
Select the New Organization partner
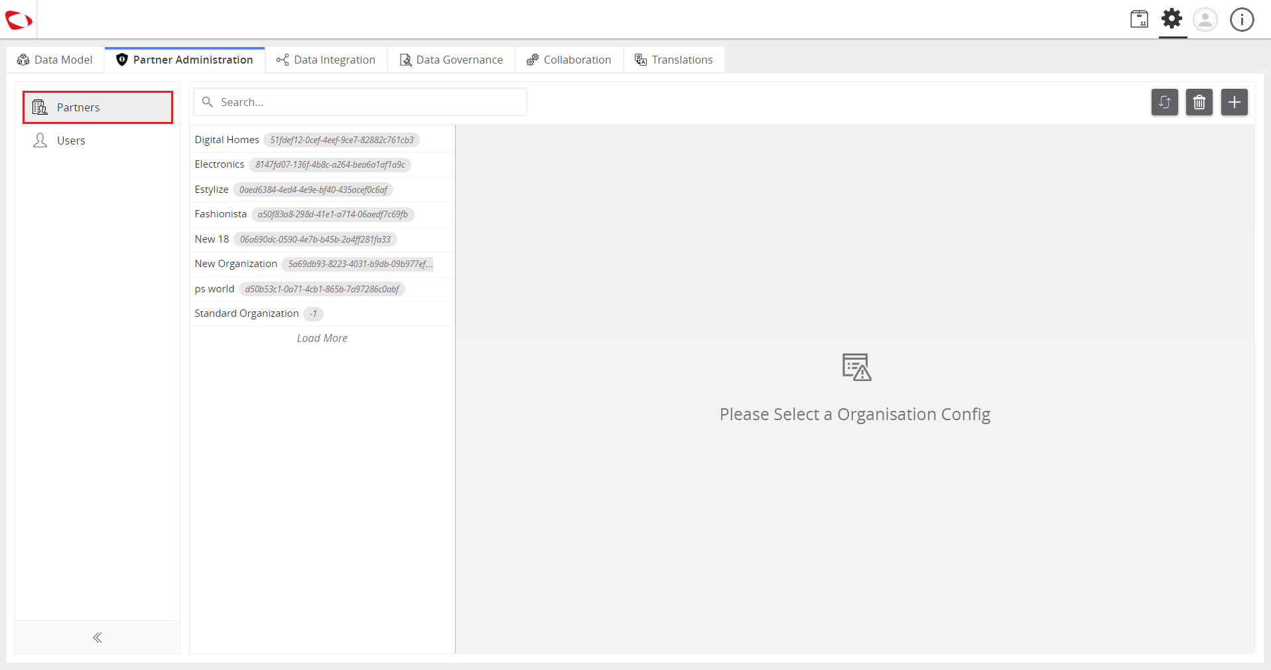coord(322,264)
